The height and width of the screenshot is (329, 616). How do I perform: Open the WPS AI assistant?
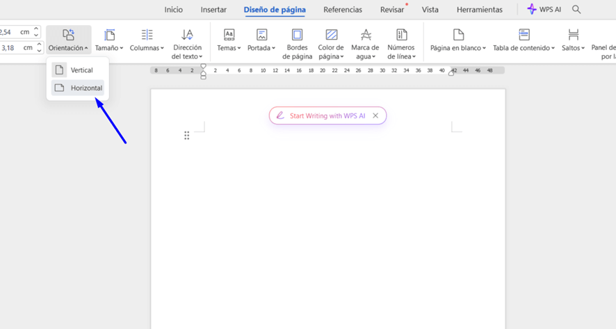pos(544,10)
